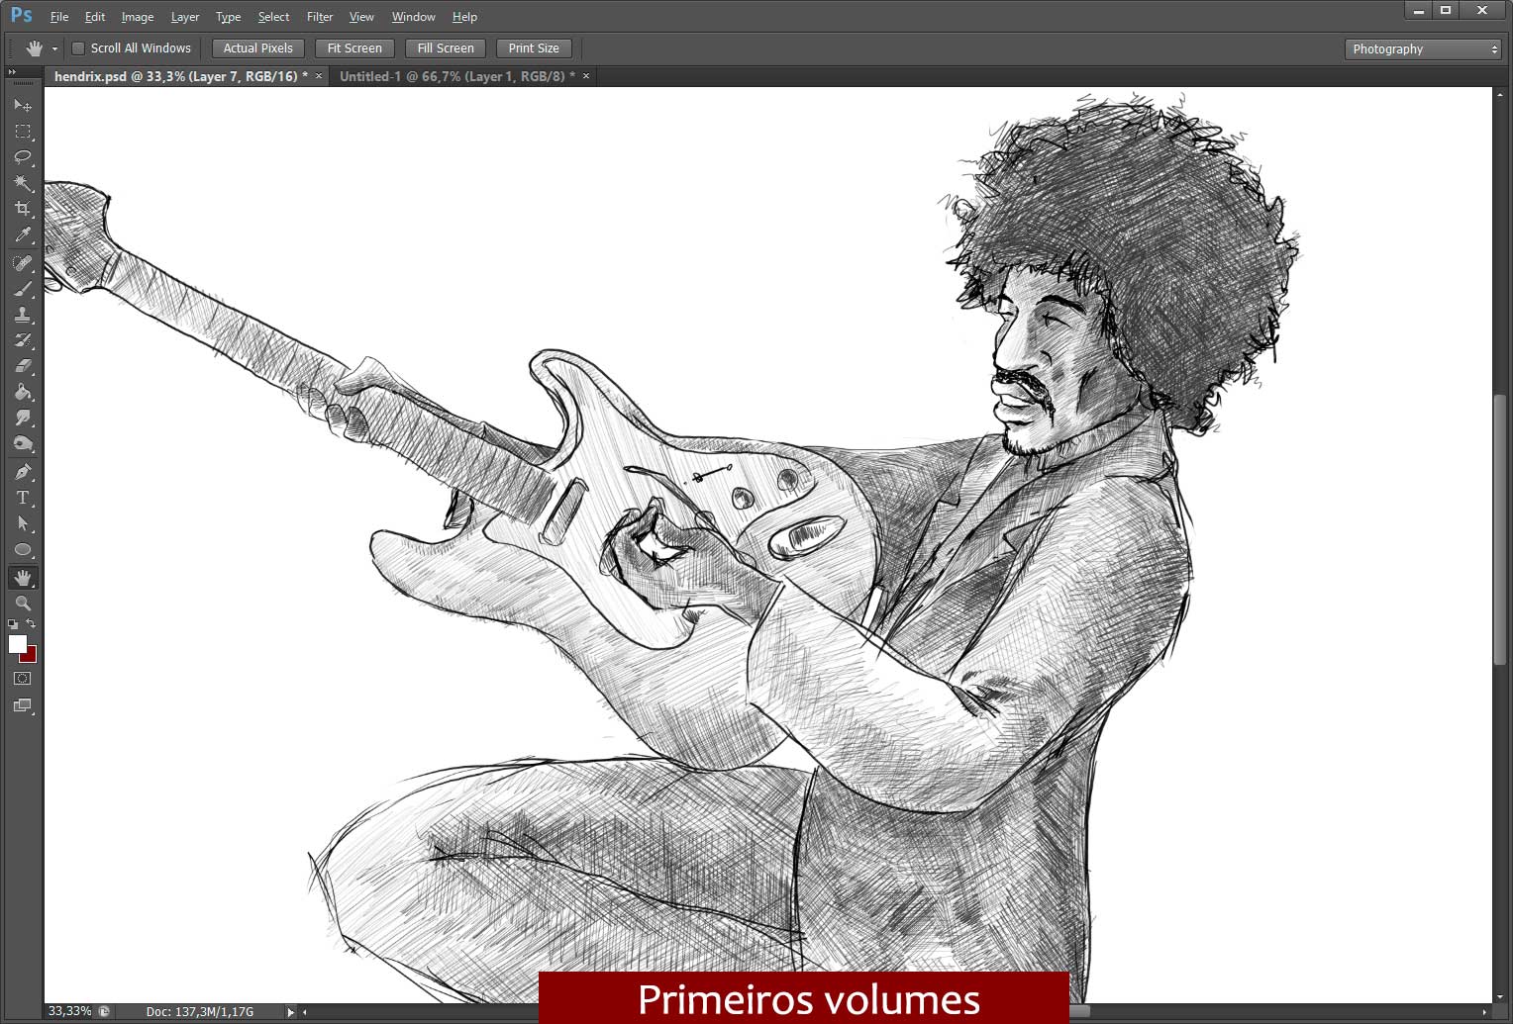Click the dark red background color swatch
Viewport: 1513px width, 1024px height.
pos(32,657)
